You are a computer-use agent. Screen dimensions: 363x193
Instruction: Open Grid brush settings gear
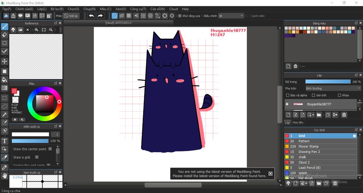tap(354, 136)
